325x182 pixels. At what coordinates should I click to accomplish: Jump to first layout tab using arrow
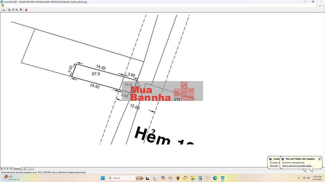[2, 168]
